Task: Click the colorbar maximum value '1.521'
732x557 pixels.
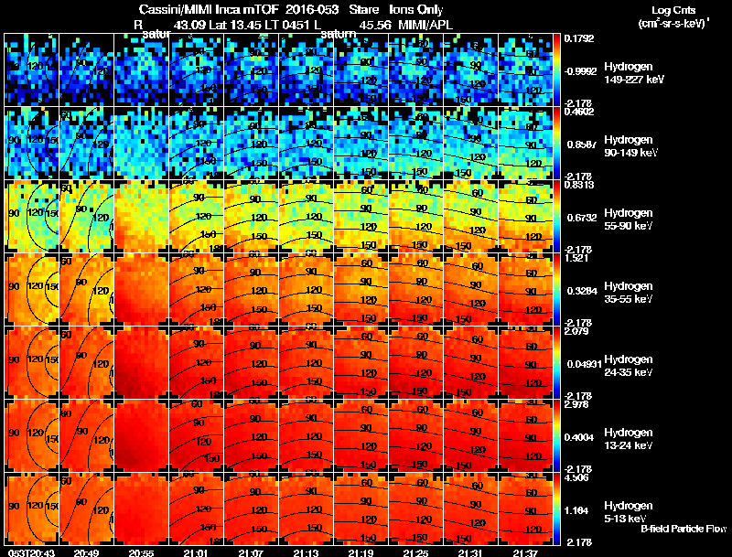Action: [x=576, y=258]
